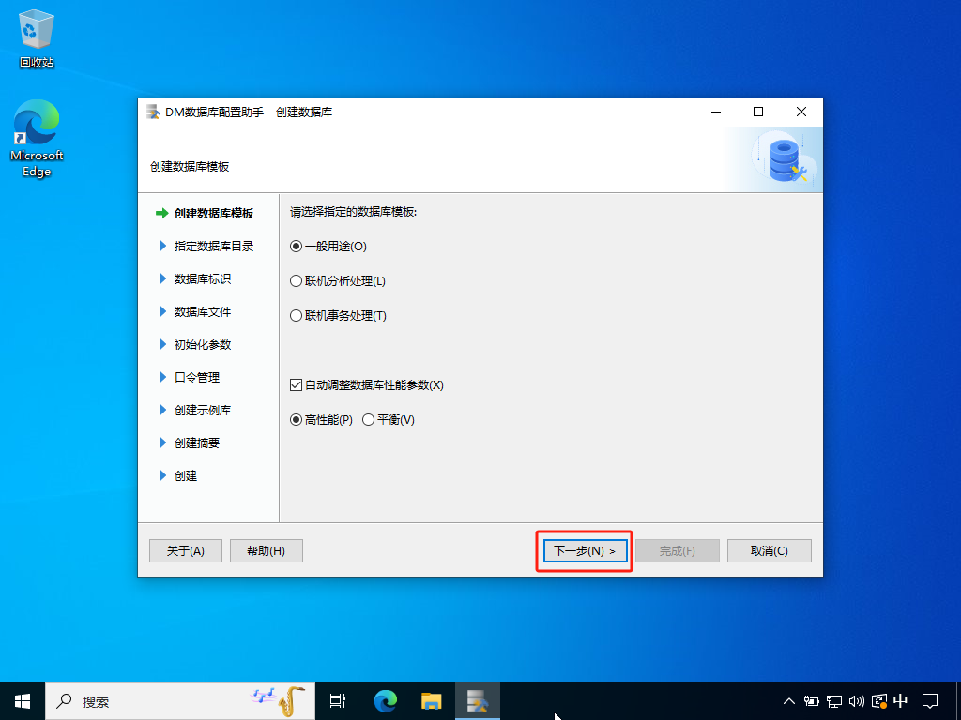Go to 创建 final step
This screenshot has width=961, height=720.
tap(178, 475)
